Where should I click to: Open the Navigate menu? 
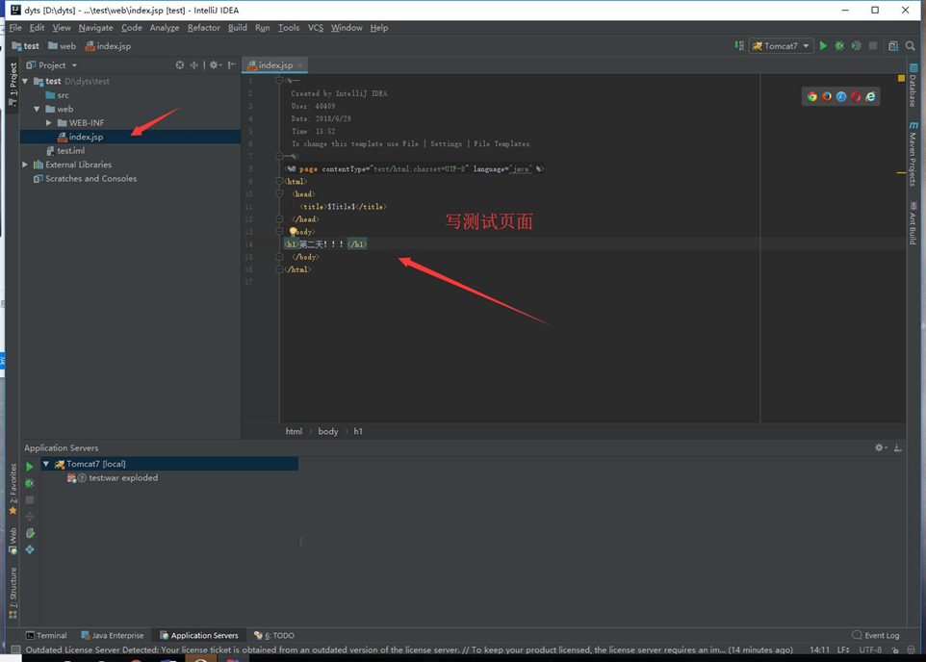(x=95, y=28)
